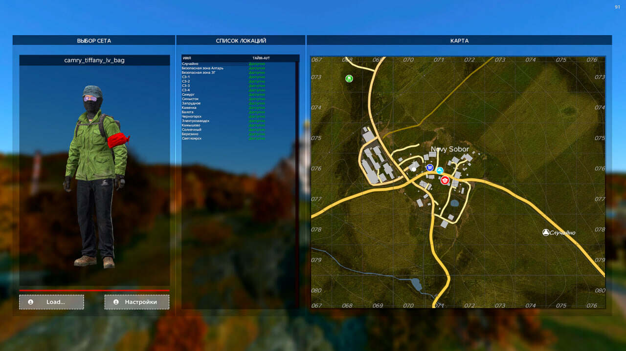The width and height of the screenshot is (626, 351).
Task: Click the person icon in Load button
Action: (30, 302)
